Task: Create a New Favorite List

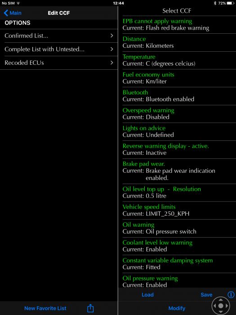Action: (x=45, y=308)
